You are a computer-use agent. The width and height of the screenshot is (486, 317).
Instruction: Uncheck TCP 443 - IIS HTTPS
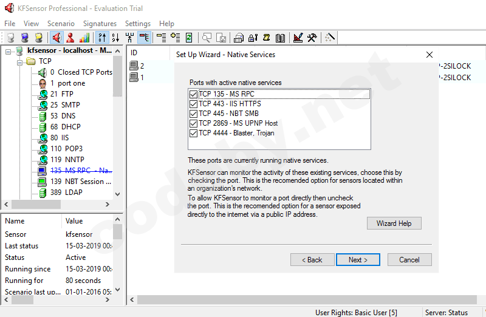193,104
